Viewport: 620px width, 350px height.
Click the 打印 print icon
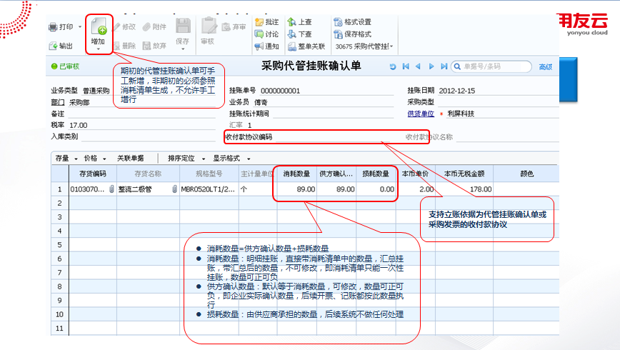click(x=53, y=27)
